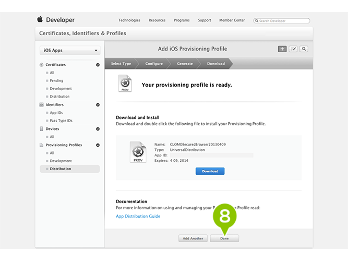Click the Provisioning Profiles heading label
This screenshot has height=261, width=348.
tap(64, 145)
